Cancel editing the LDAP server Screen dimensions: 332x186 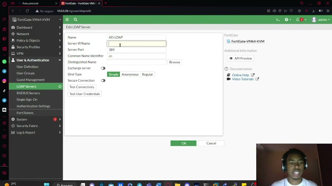(211, 143)
